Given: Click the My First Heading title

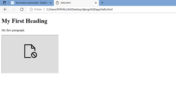Looking at the screenshot, I should point(24,21).
